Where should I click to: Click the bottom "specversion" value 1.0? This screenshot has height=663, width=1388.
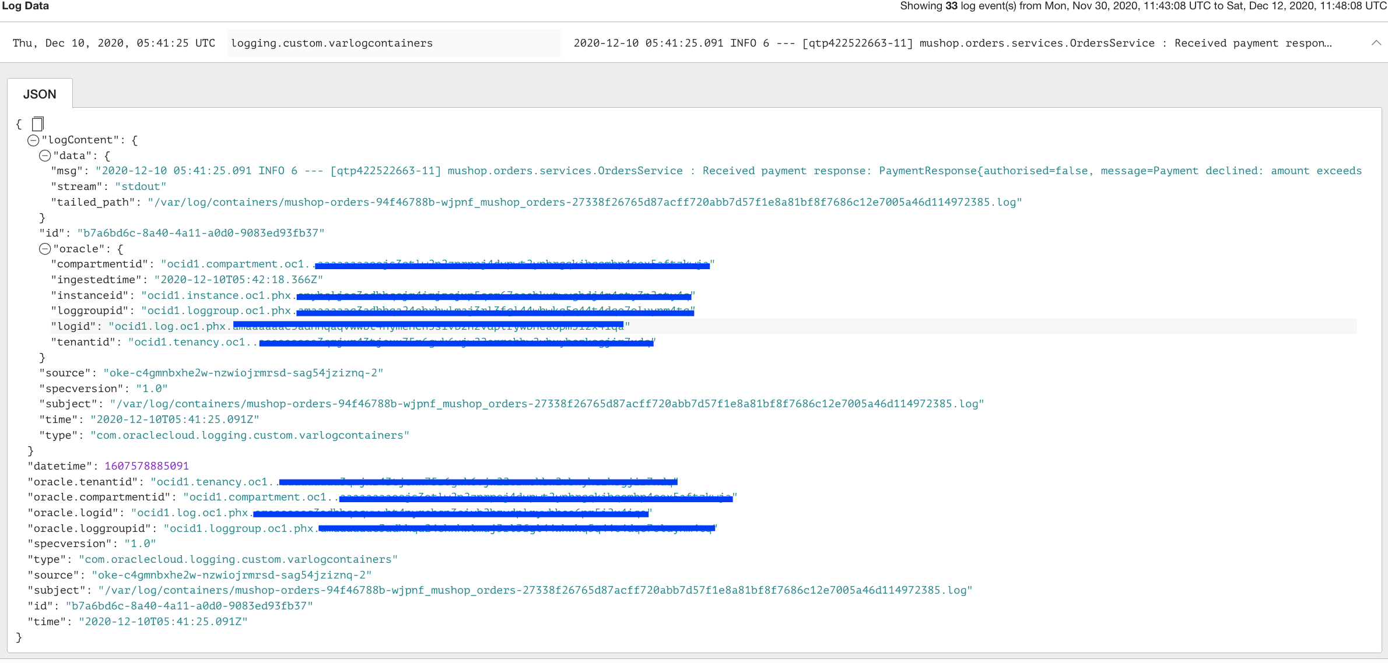140,544
